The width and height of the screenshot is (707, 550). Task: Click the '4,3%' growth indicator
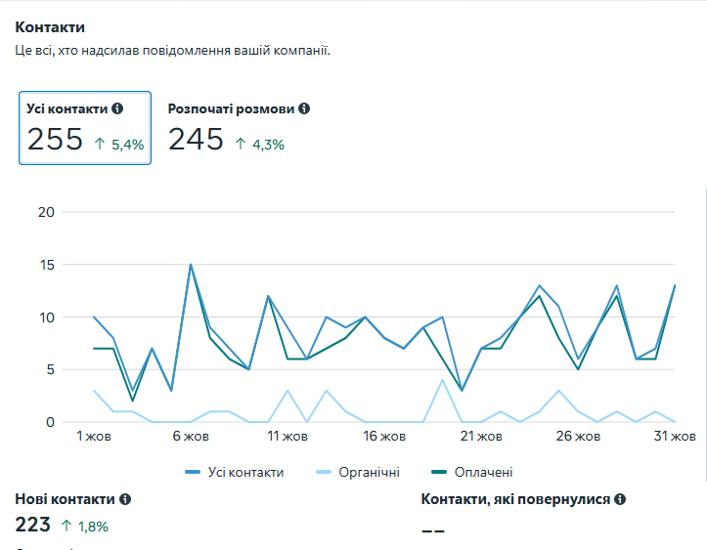[x=260, y=145]
